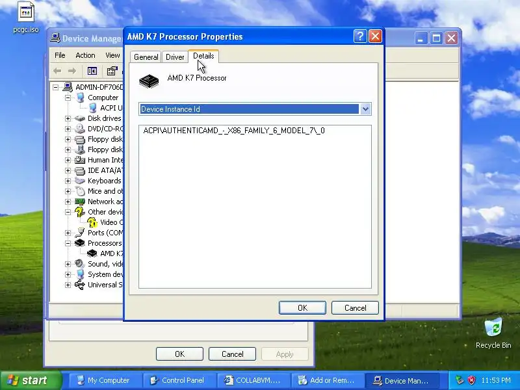The image size is (520, 390).
Task: Click the System devices icon
Action: [x=80, y=274]
